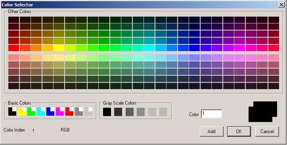Click Color Index value 1
Viewport: 287px width, 145px height.
[33, 131]
